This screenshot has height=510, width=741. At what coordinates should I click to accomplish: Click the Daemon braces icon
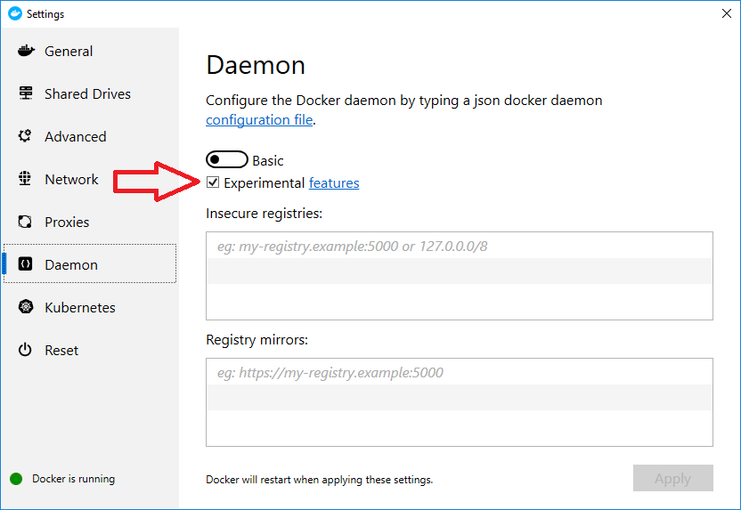click(25, 264)
